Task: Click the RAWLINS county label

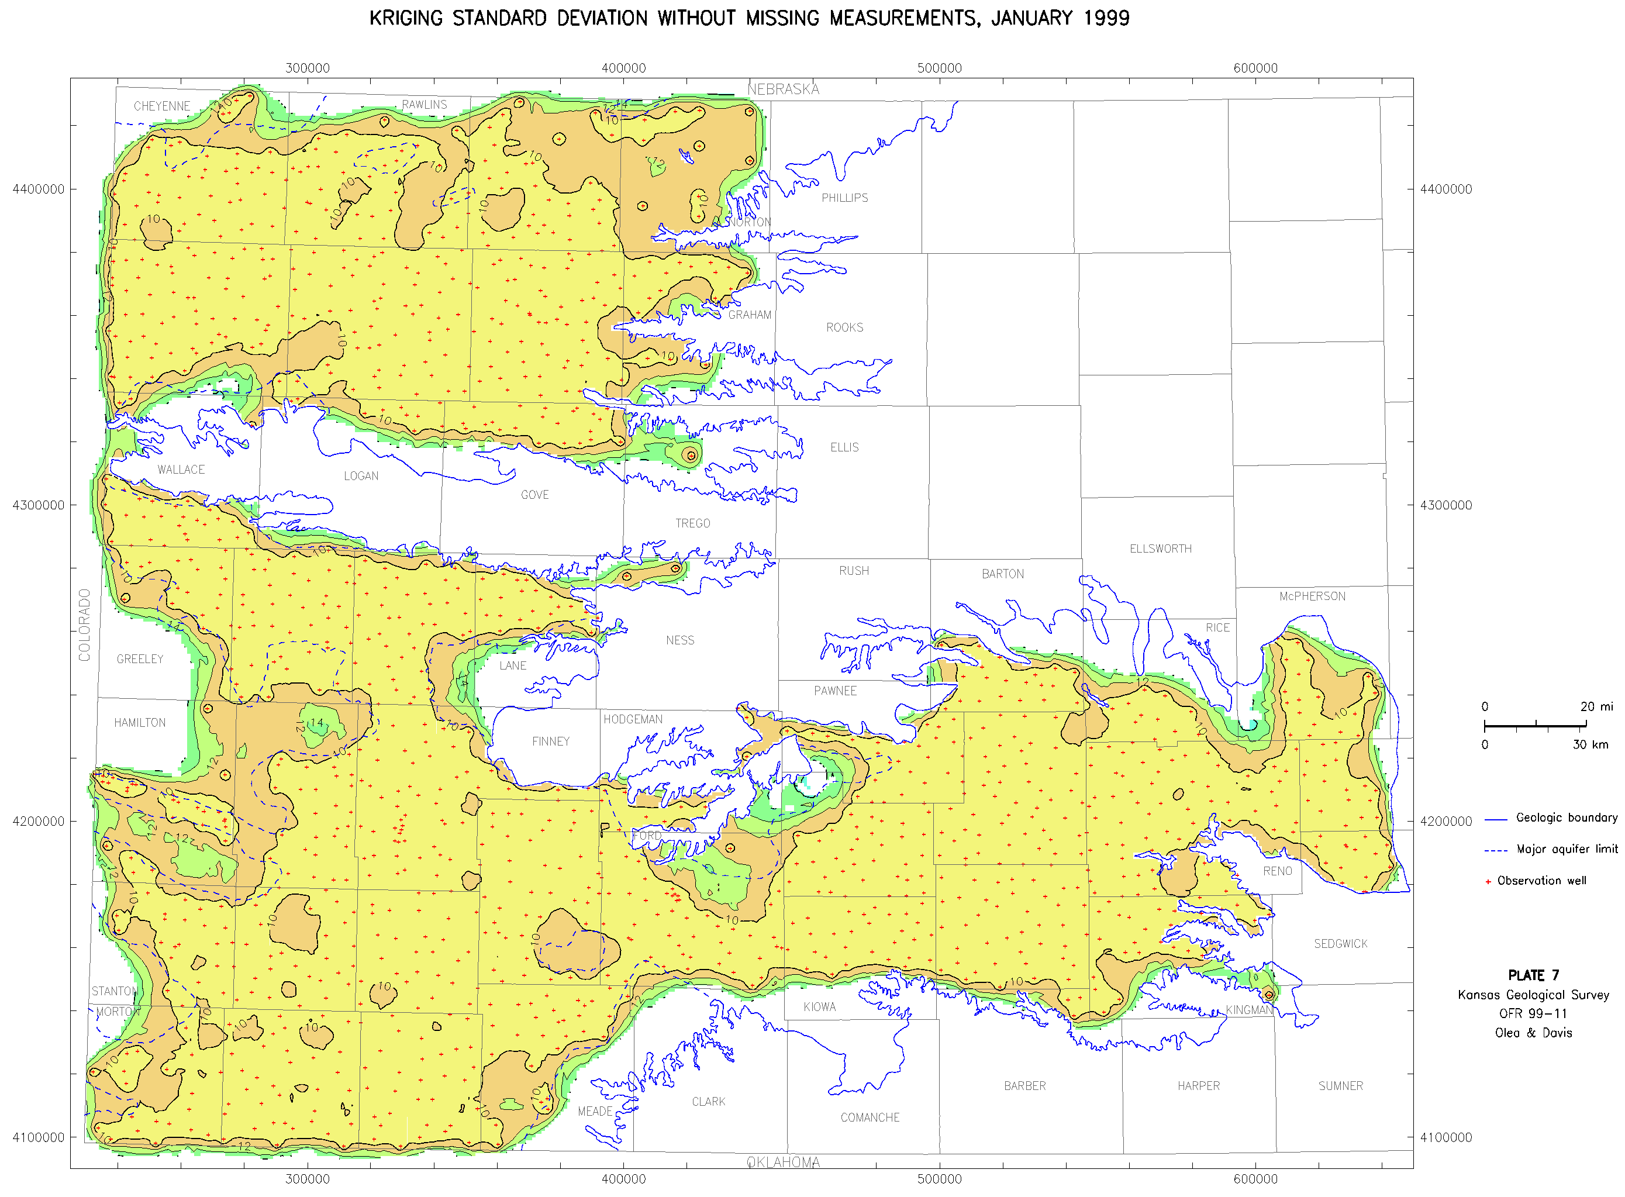Action: coord(425,104)
